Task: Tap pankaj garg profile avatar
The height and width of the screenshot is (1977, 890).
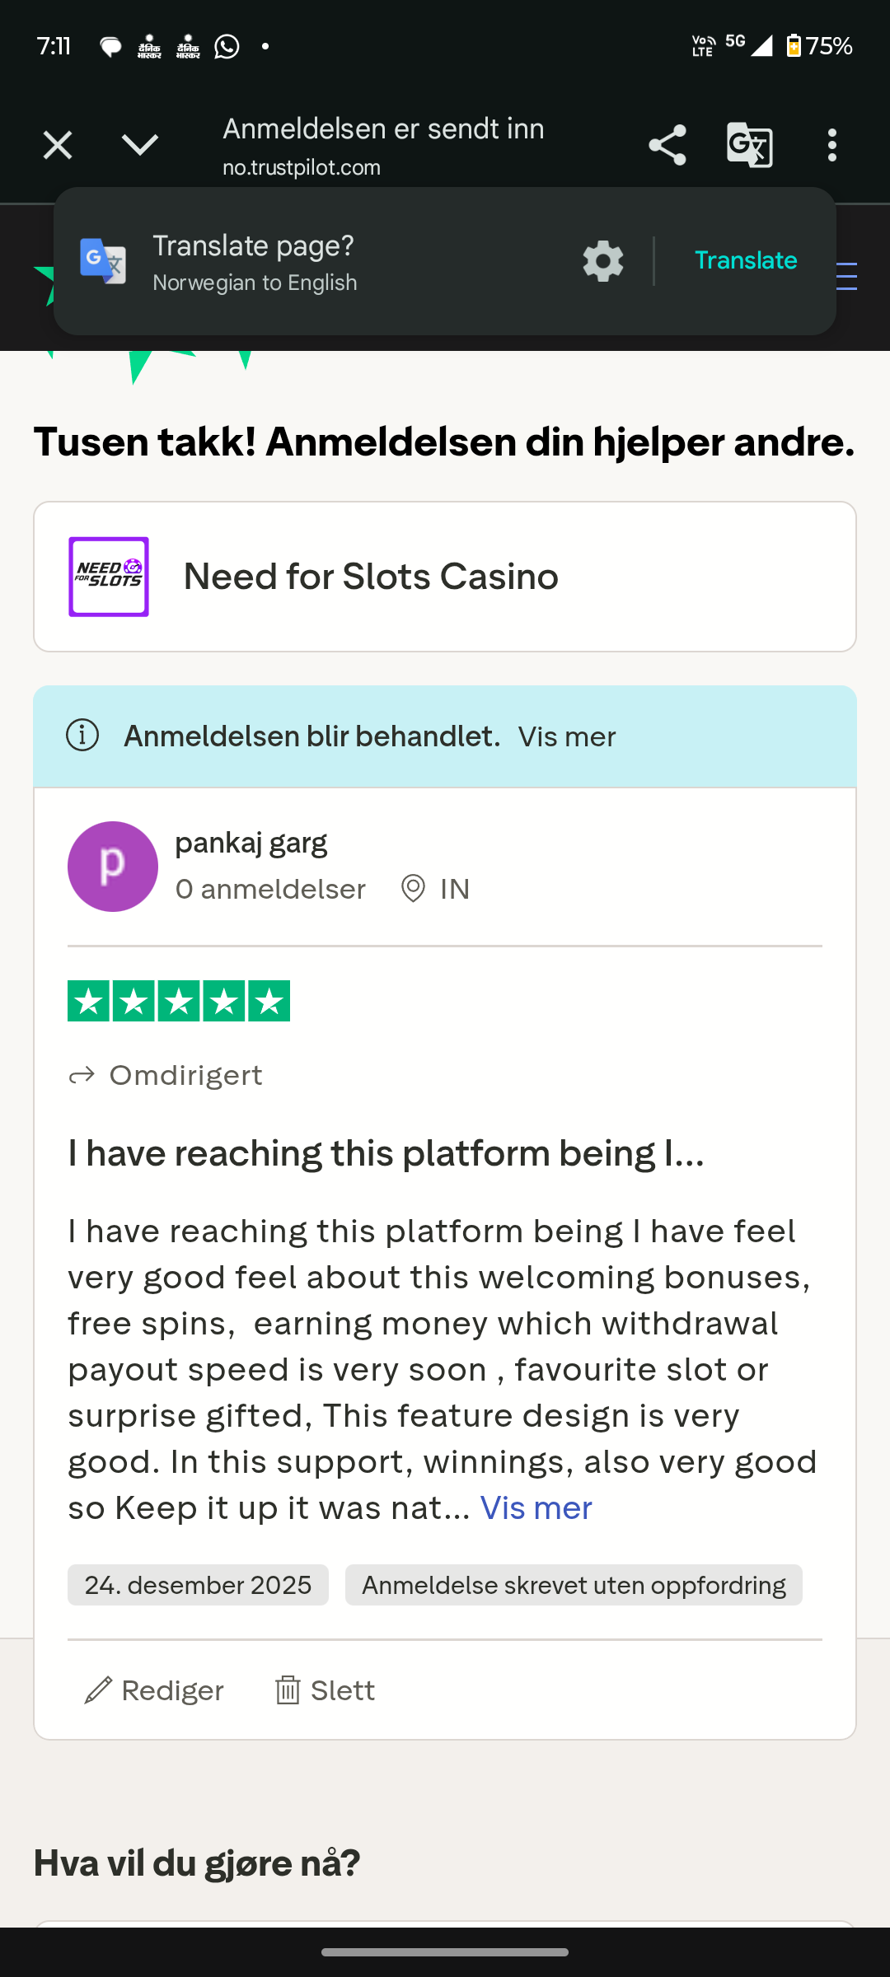Action: point(113,867)
